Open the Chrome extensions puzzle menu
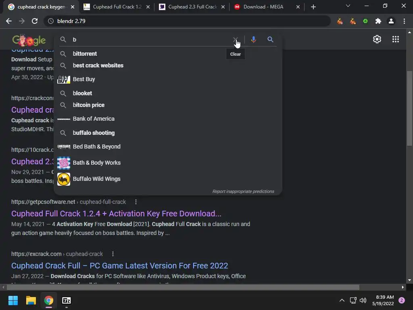This screenshot has height=310, width=413. click(378, 21)
